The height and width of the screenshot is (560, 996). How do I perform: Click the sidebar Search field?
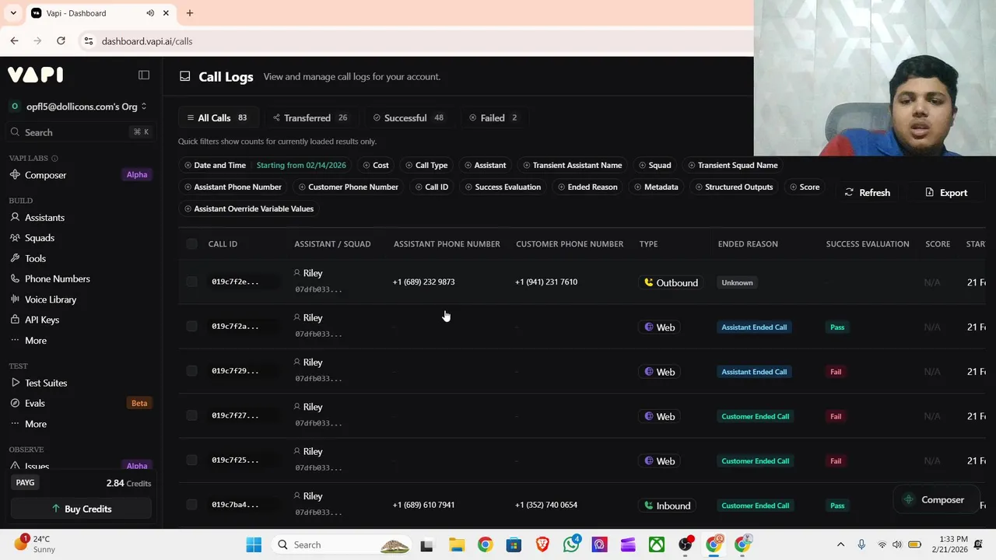(x=81, y=132)
